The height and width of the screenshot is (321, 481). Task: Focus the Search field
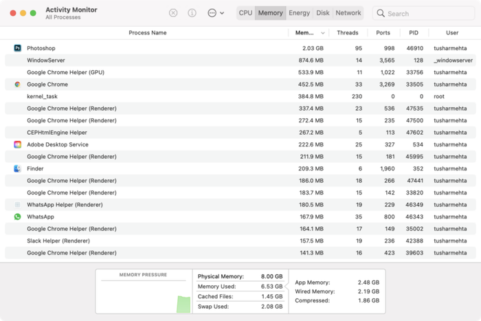[424, 13]
